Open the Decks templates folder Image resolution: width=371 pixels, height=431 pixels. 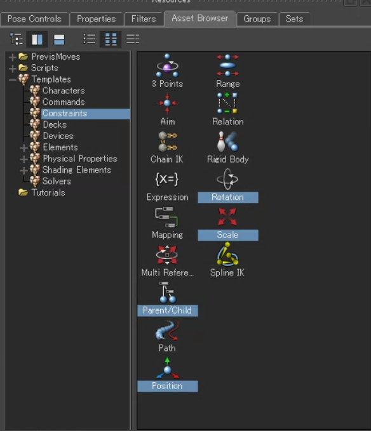point(55,124)
